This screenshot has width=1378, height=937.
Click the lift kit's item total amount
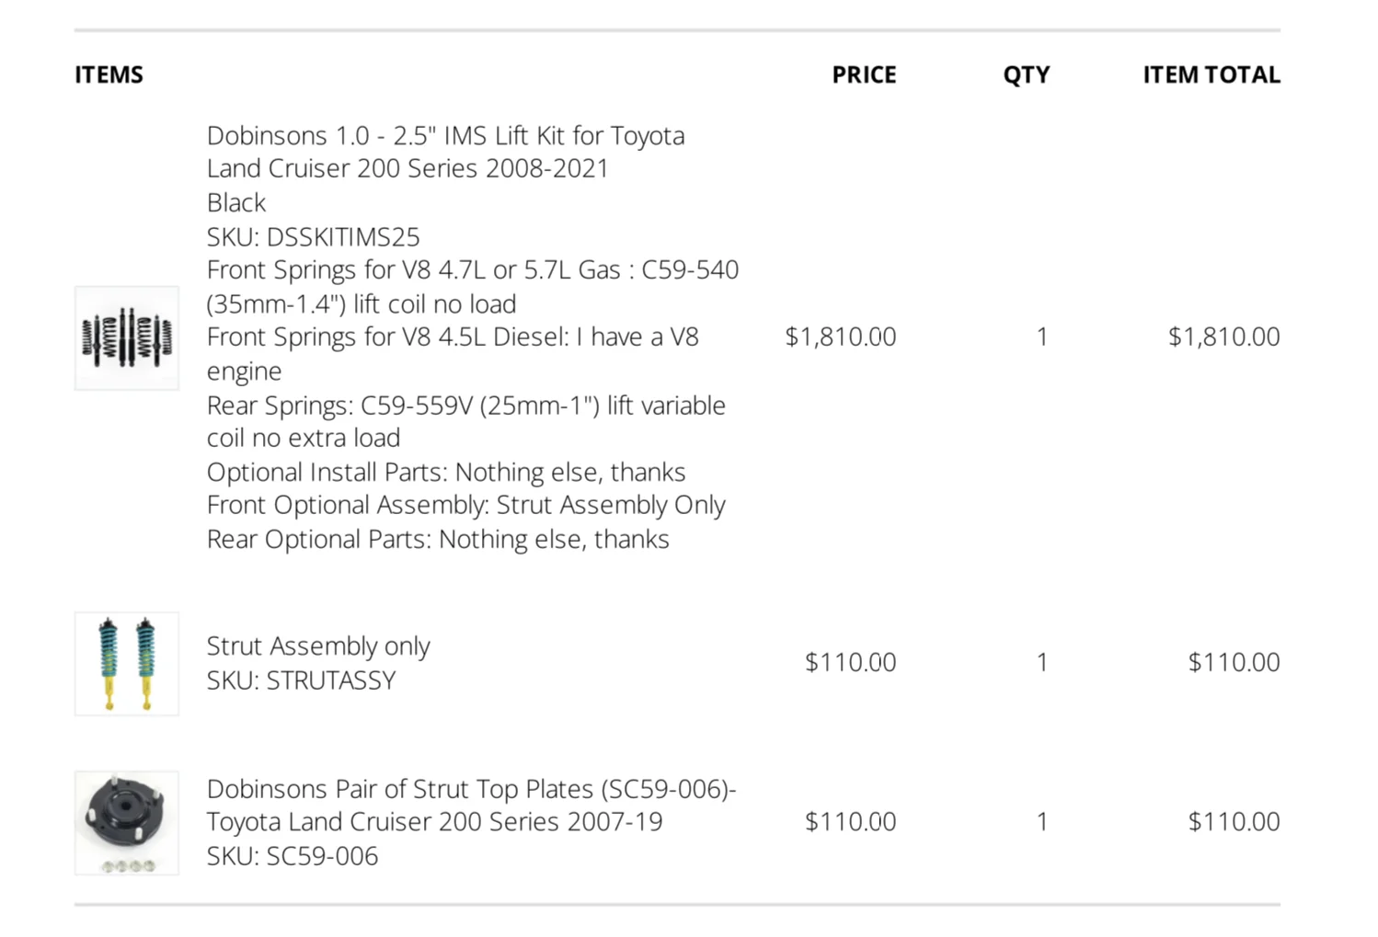pos(1223,337)
